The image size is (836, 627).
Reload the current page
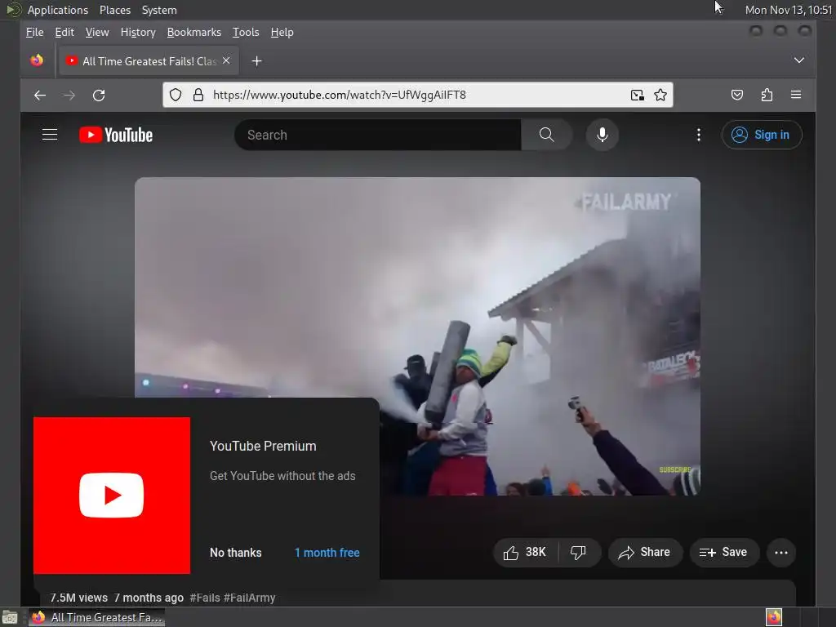coord(99,96)
